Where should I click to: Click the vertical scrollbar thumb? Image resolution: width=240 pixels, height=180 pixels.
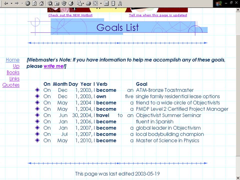[238, 95]
